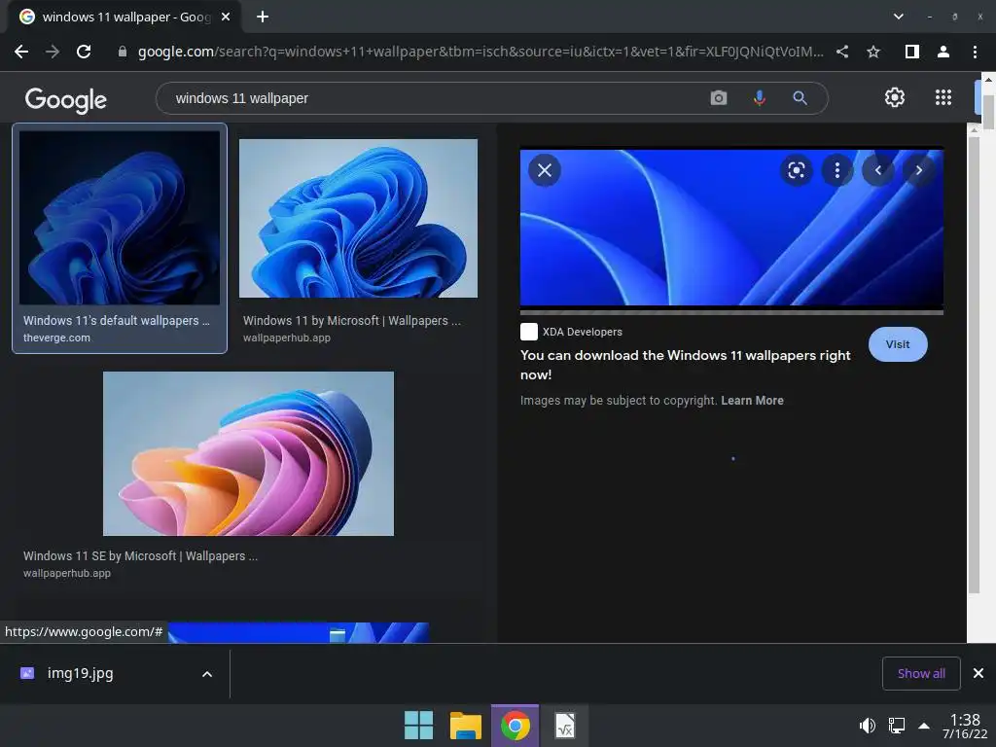Open Google quick settings gear

click(895, 97)
